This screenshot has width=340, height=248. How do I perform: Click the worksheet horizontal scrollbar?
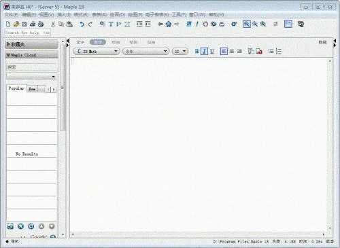198,234
